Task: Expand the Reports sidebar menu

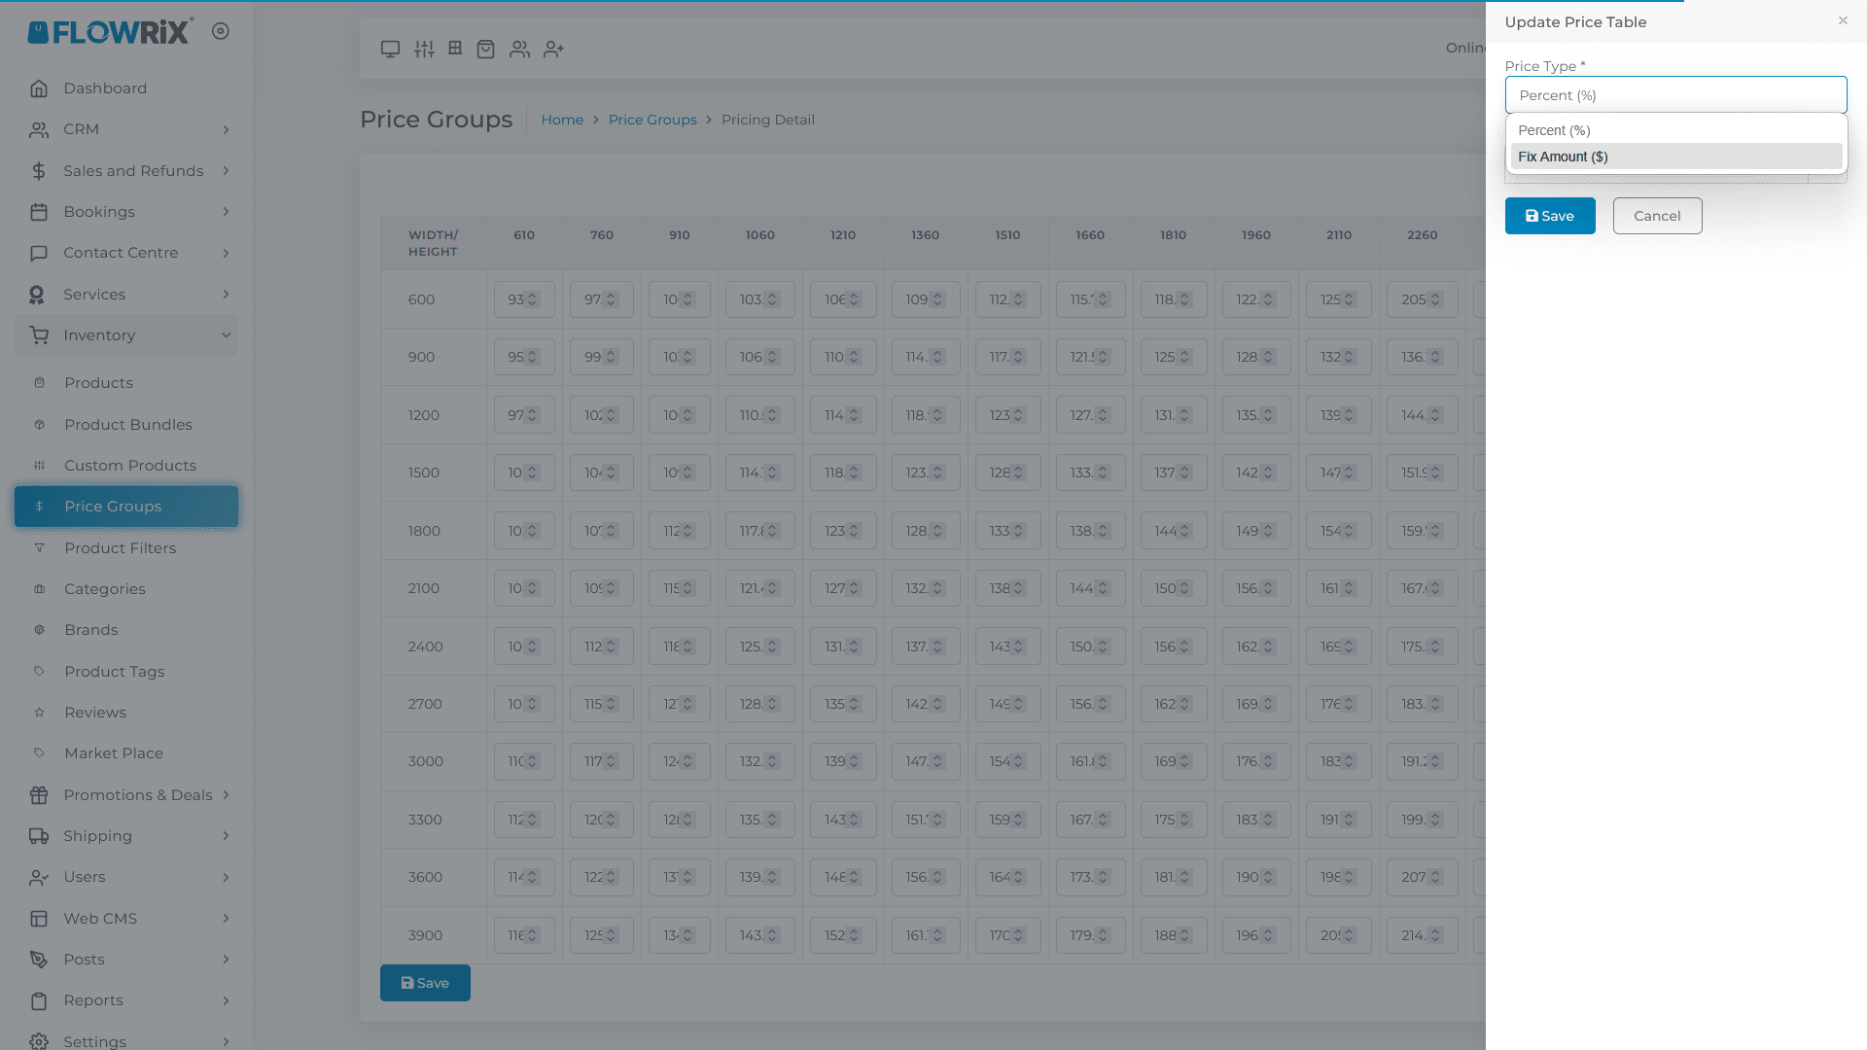Action: click(x=93, y=999)
